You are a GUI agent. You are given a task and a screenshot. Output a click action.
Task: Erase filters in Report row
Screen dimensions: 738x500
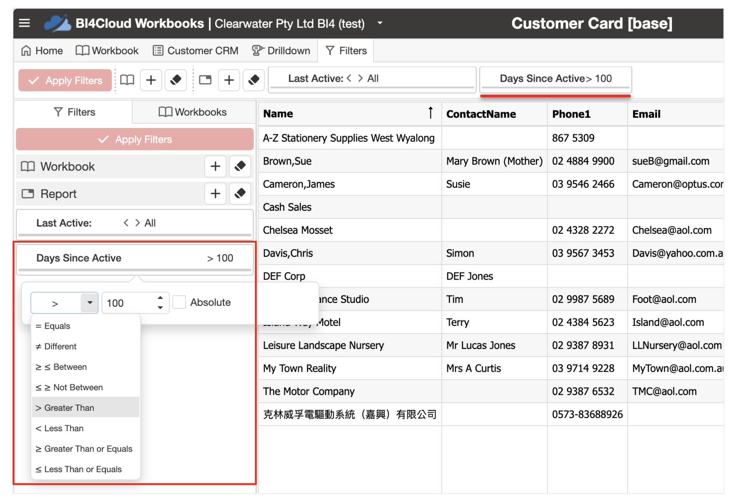coord(240,194)
